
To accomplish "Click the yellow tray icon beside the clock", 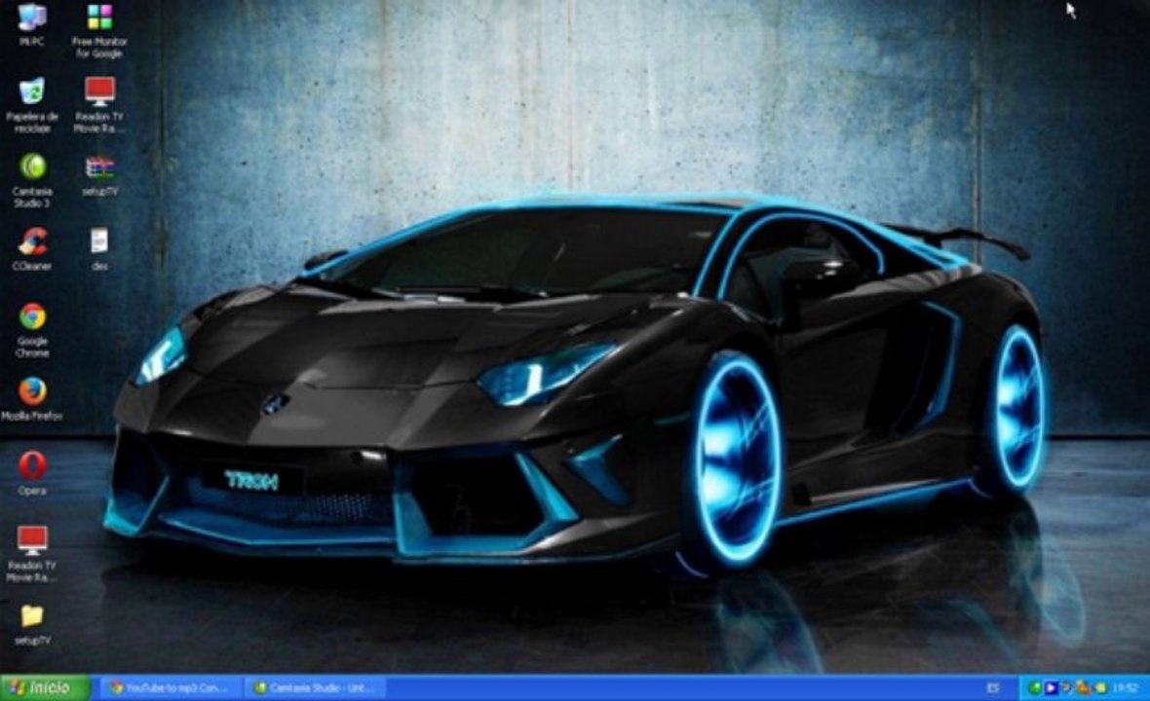I will pos(1100,687).
